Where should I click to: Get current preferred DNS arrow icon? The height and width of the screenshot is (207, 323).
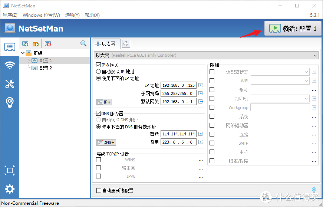click(201, 134)
